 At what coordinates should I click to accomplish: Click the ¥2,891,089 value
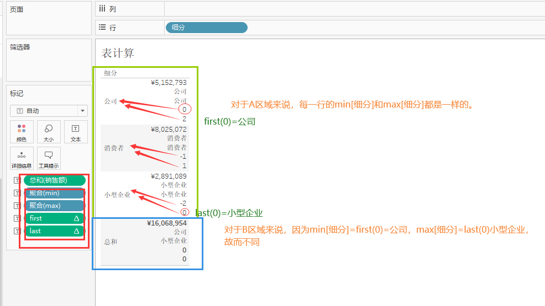169,176
